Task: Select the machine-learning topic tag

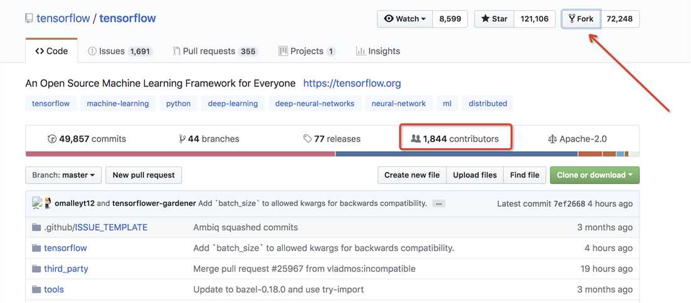Action: (118, 104)
